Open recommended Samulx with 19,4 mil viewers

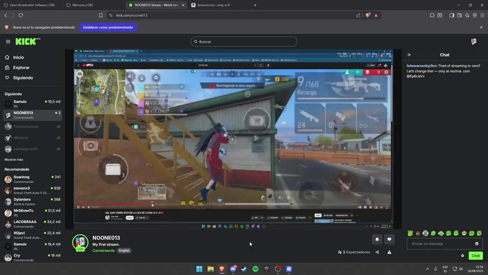[x=32, y=246]
